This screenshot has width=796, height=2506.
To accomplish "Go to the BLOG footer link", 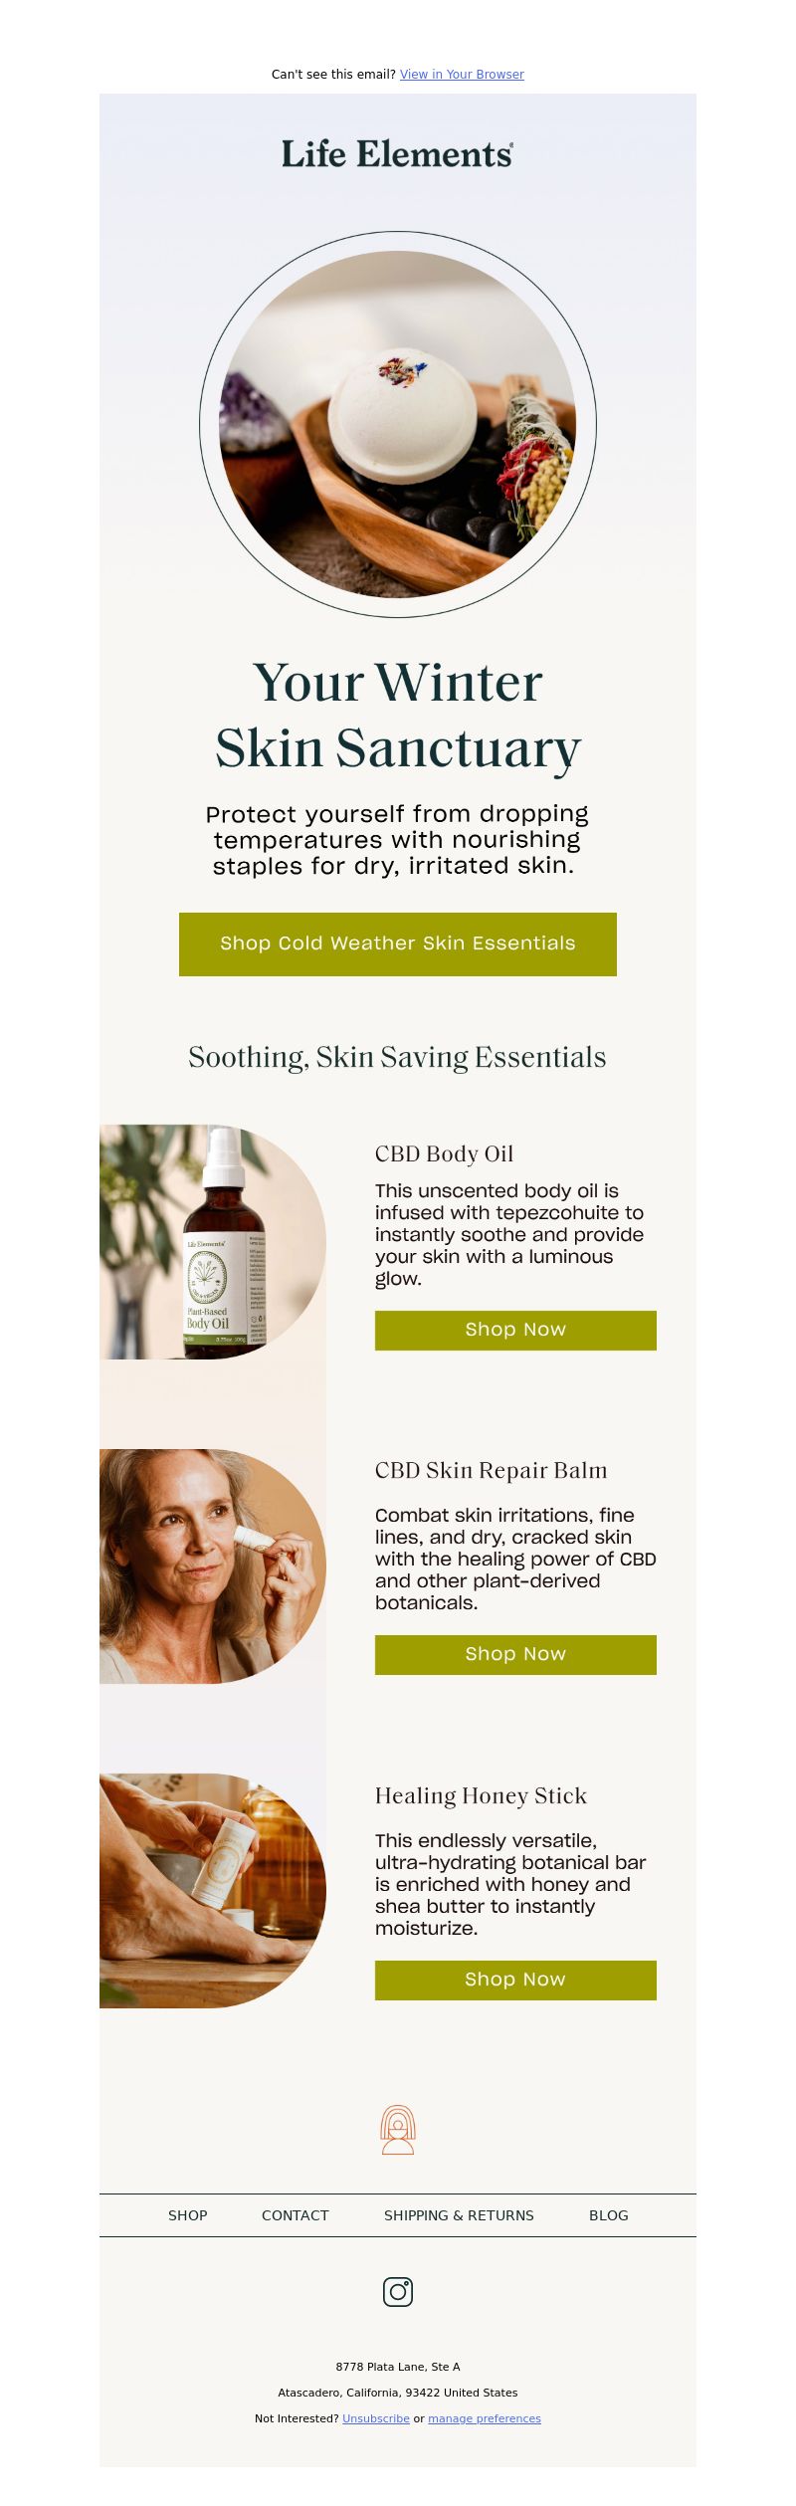I will click(x=609, y=2215).
